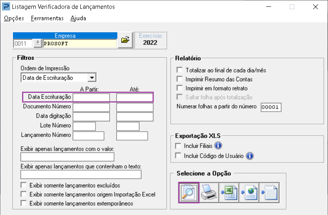The height and width of the screenshot is (215, 328).
Task: Click the preview magnifier report icon
Action: pyautogui.click(x=189, y=193)
